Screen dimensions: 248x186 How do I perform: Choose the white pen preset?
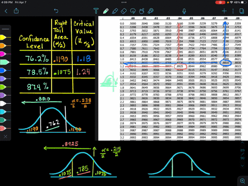point(5,103)
